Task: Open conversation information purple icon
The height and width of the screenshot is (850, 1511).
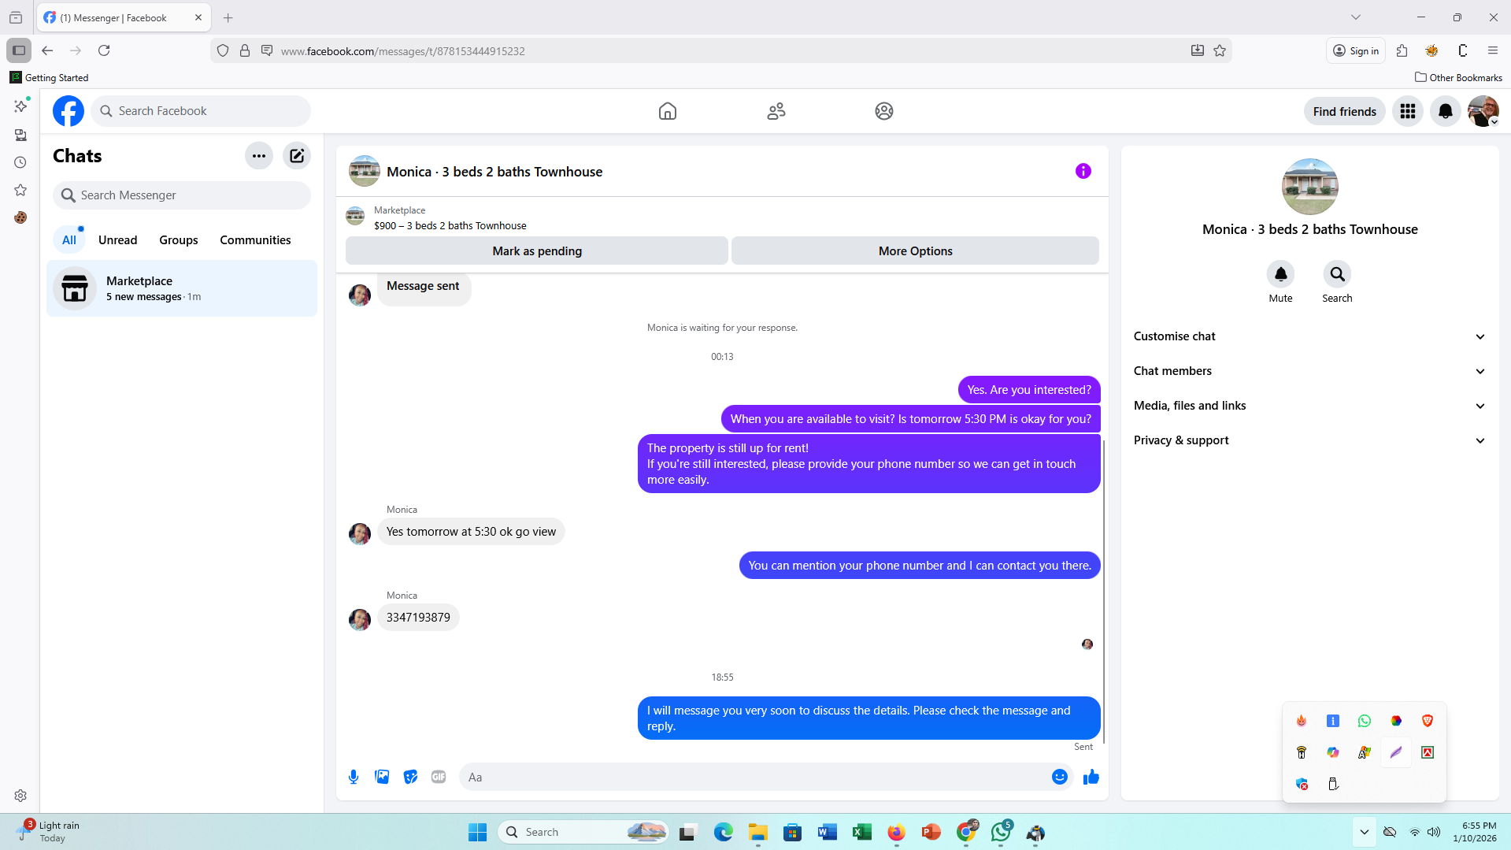Action: (1083, 171)
